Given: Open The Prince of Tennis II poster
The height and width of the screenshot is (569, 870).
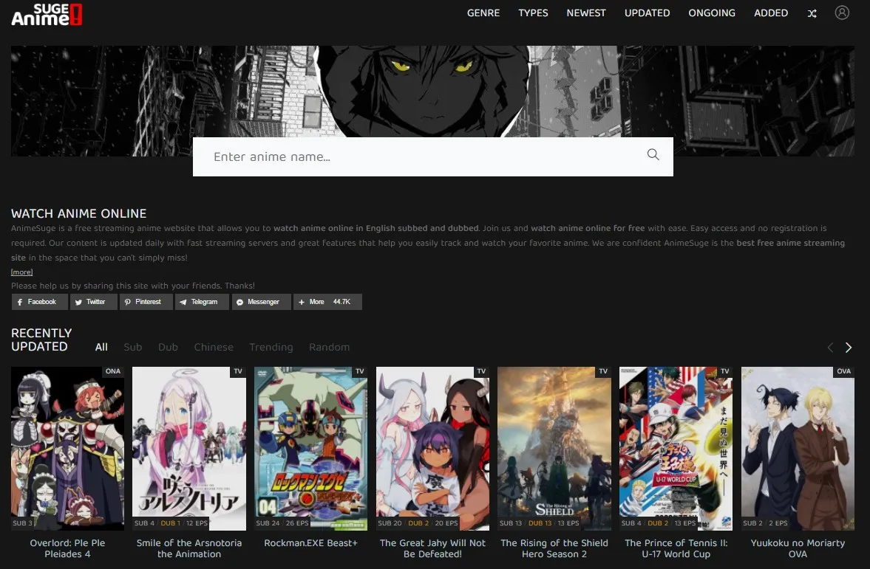Looking at the screenshot, I should [676, 448].
